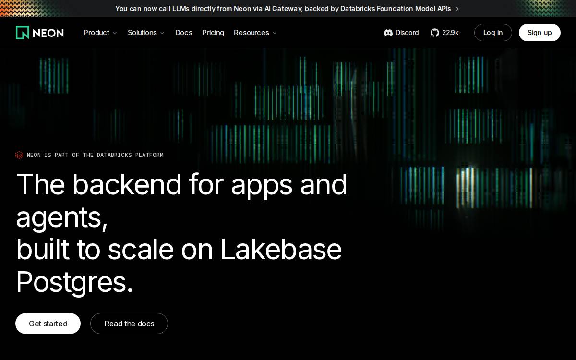The width and height of the screenshot is (576, 360).
Task: Click the Neon logo icon
Action: [23, 33]
